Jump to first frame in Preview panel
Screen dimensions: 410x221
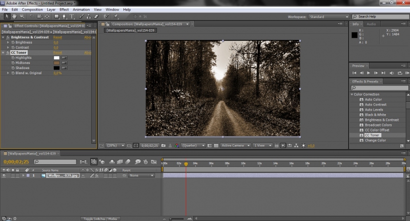pos(354,73)
